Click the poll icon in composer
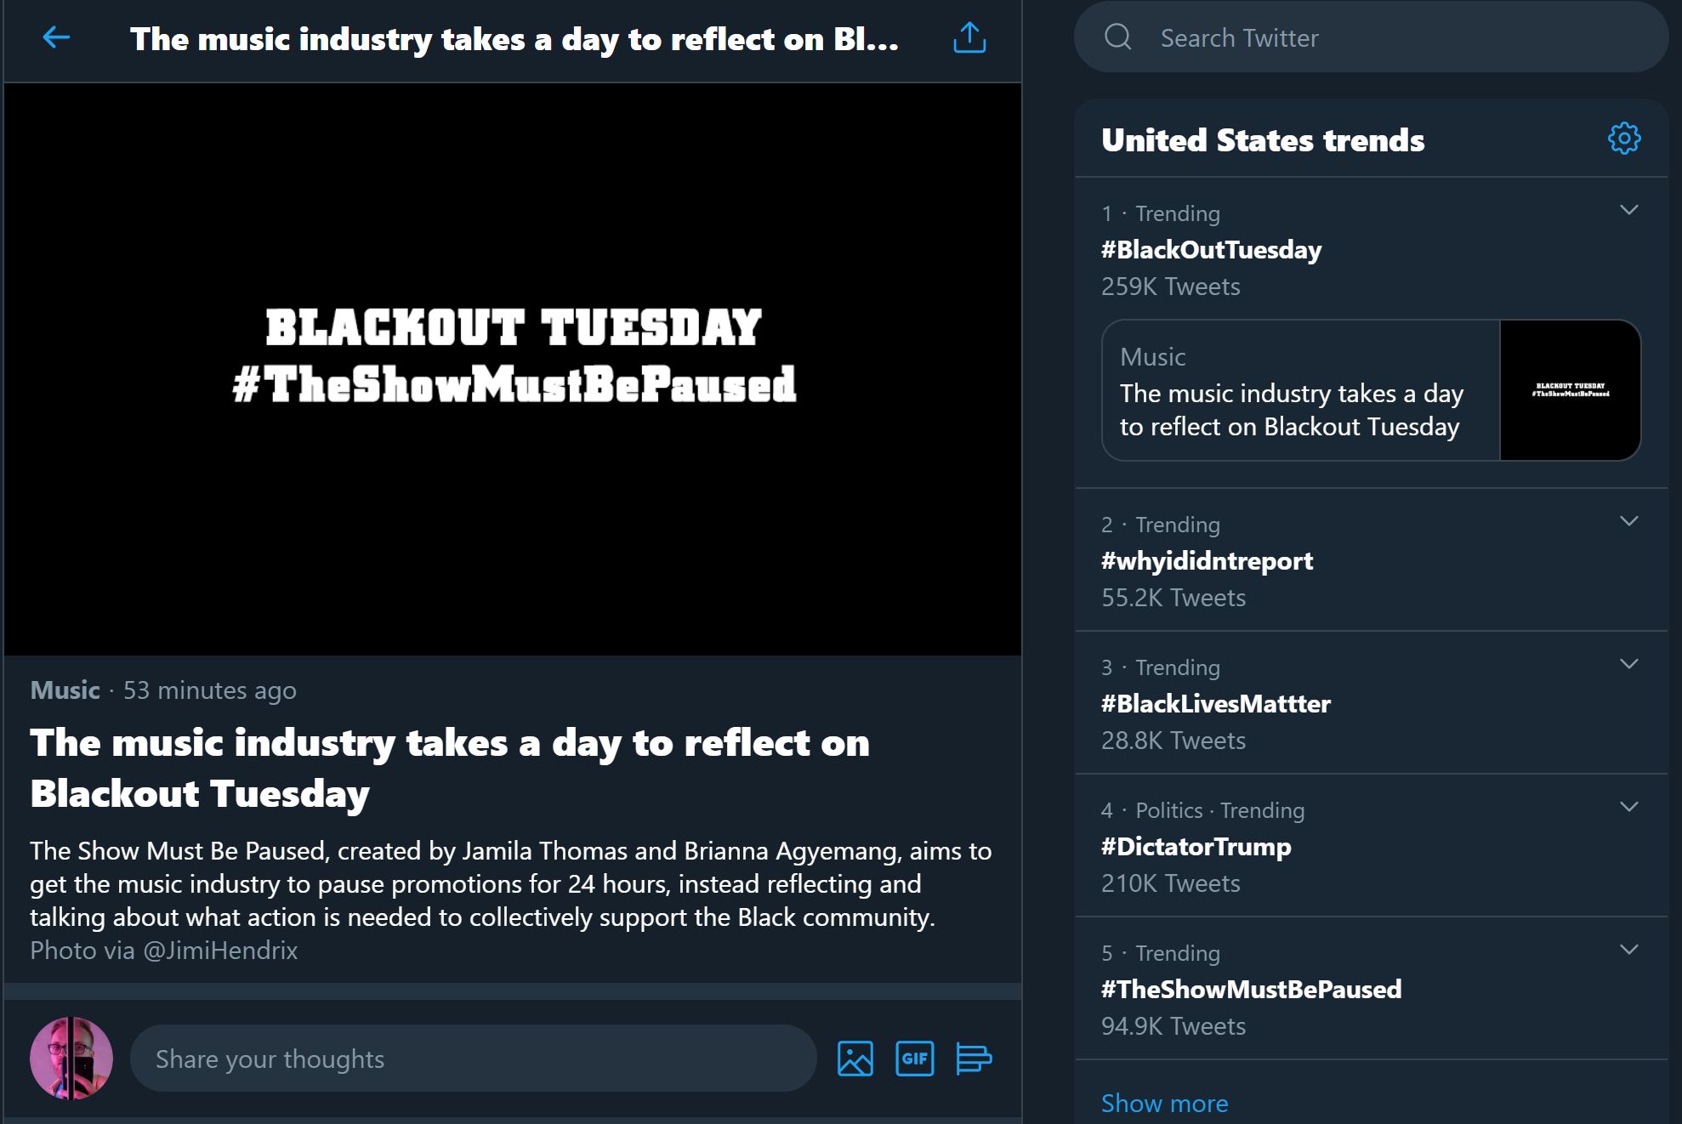The image size is (1682, 1124). coord(974,1059)
